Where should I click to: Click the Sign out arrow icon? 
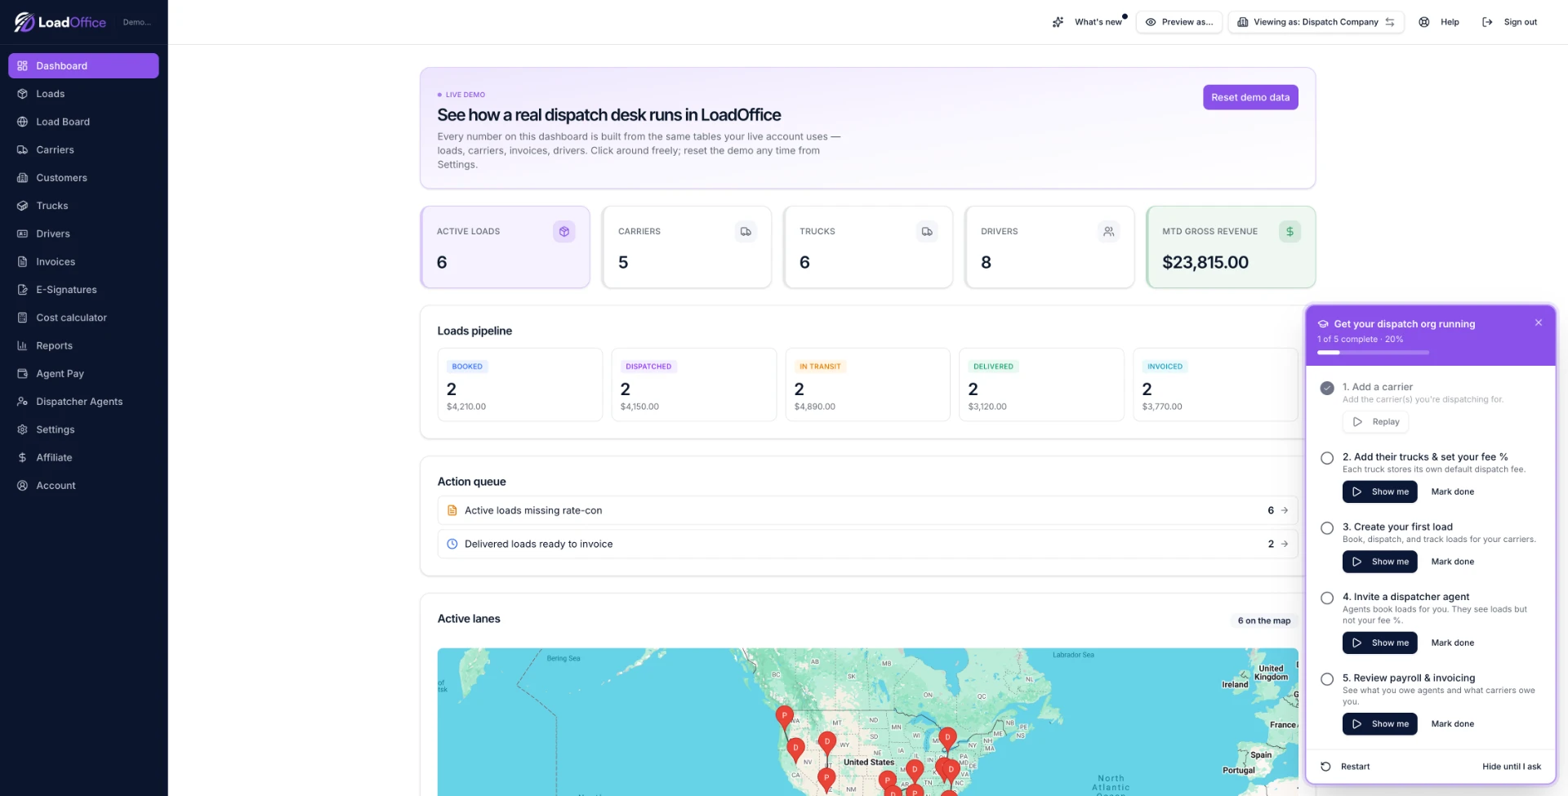pyautogui.click(x=1487, y=22)
